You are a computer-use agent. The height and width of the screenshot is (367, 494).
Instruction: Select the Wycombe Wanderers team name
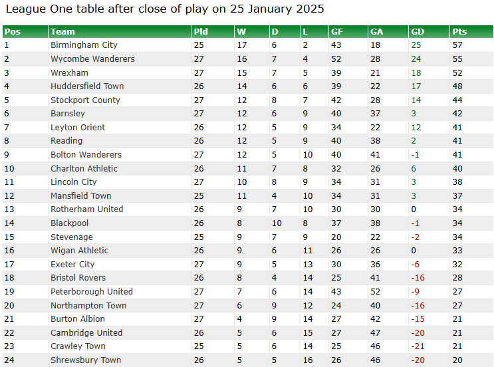[92, 59]
